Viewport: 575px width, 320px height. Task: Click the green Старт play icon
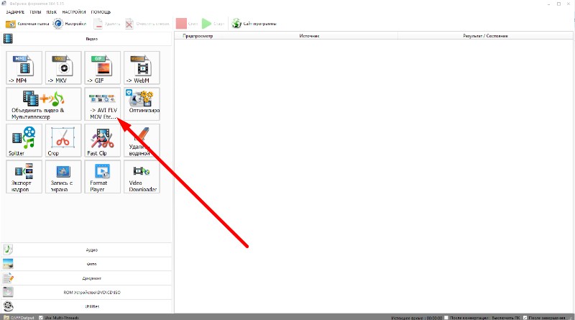pyautogui.click(x=206, y=24)
